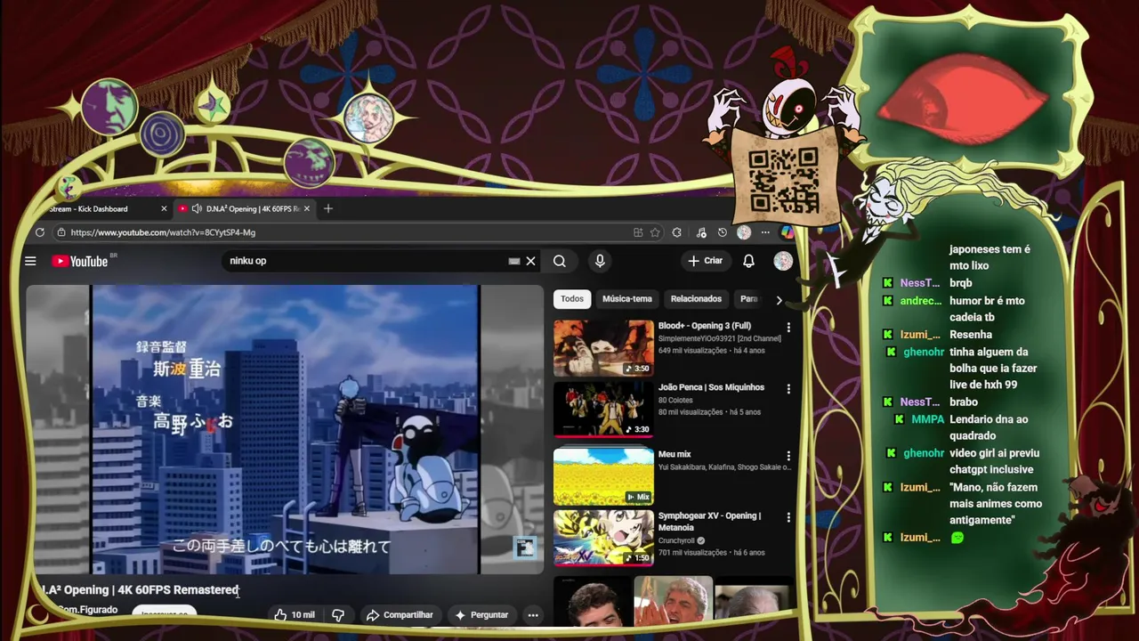Open a new browser tab
This screenshot has width=1139, height=641.
328,208
